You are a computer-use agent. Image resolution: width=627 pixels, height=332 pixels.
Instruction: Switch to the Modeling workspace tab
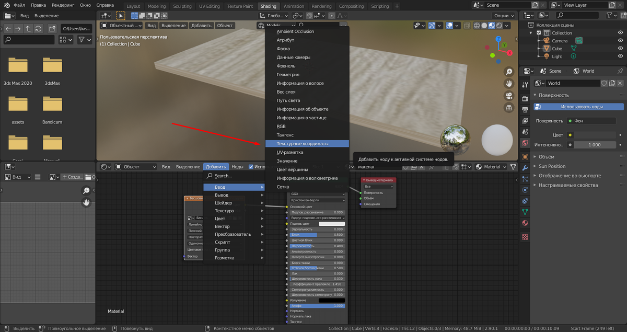[x=156, y=6]
